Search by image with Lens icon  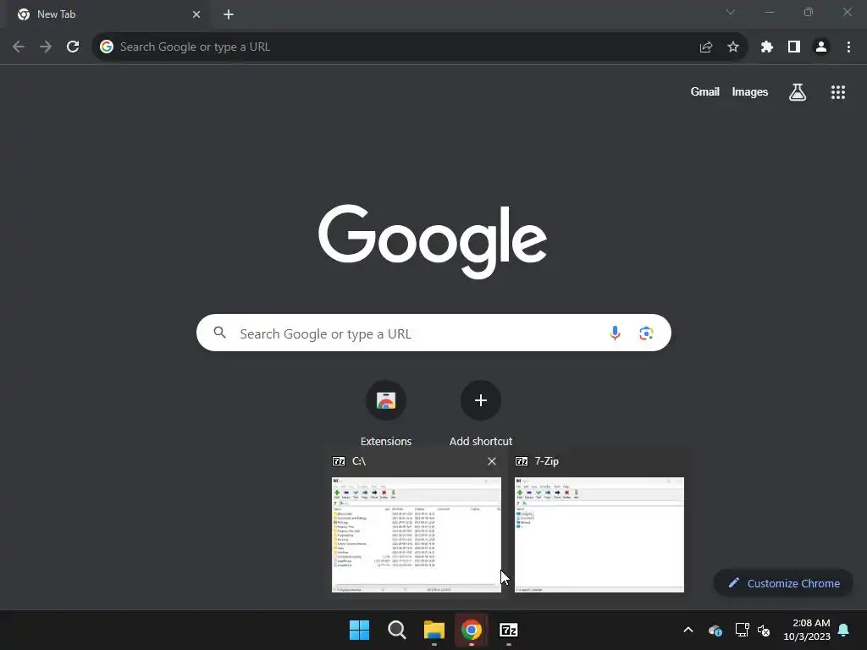646,333
